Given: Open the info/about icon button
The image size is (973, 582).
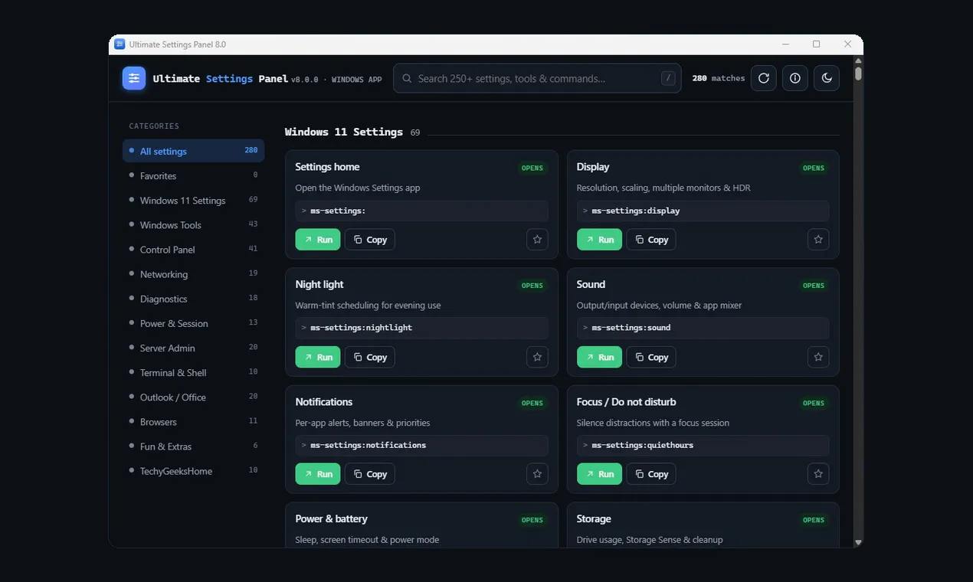Looking at the screenshot, I should click(x=794, y=78).
